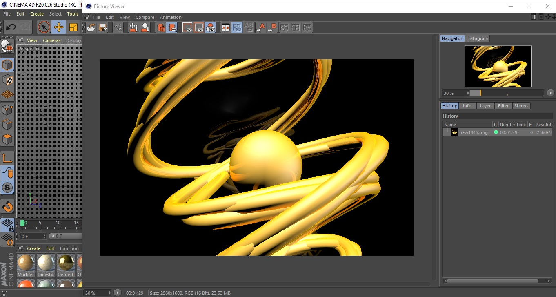
Task: Click the Render Time column header
Action: [x=513, y=125]
